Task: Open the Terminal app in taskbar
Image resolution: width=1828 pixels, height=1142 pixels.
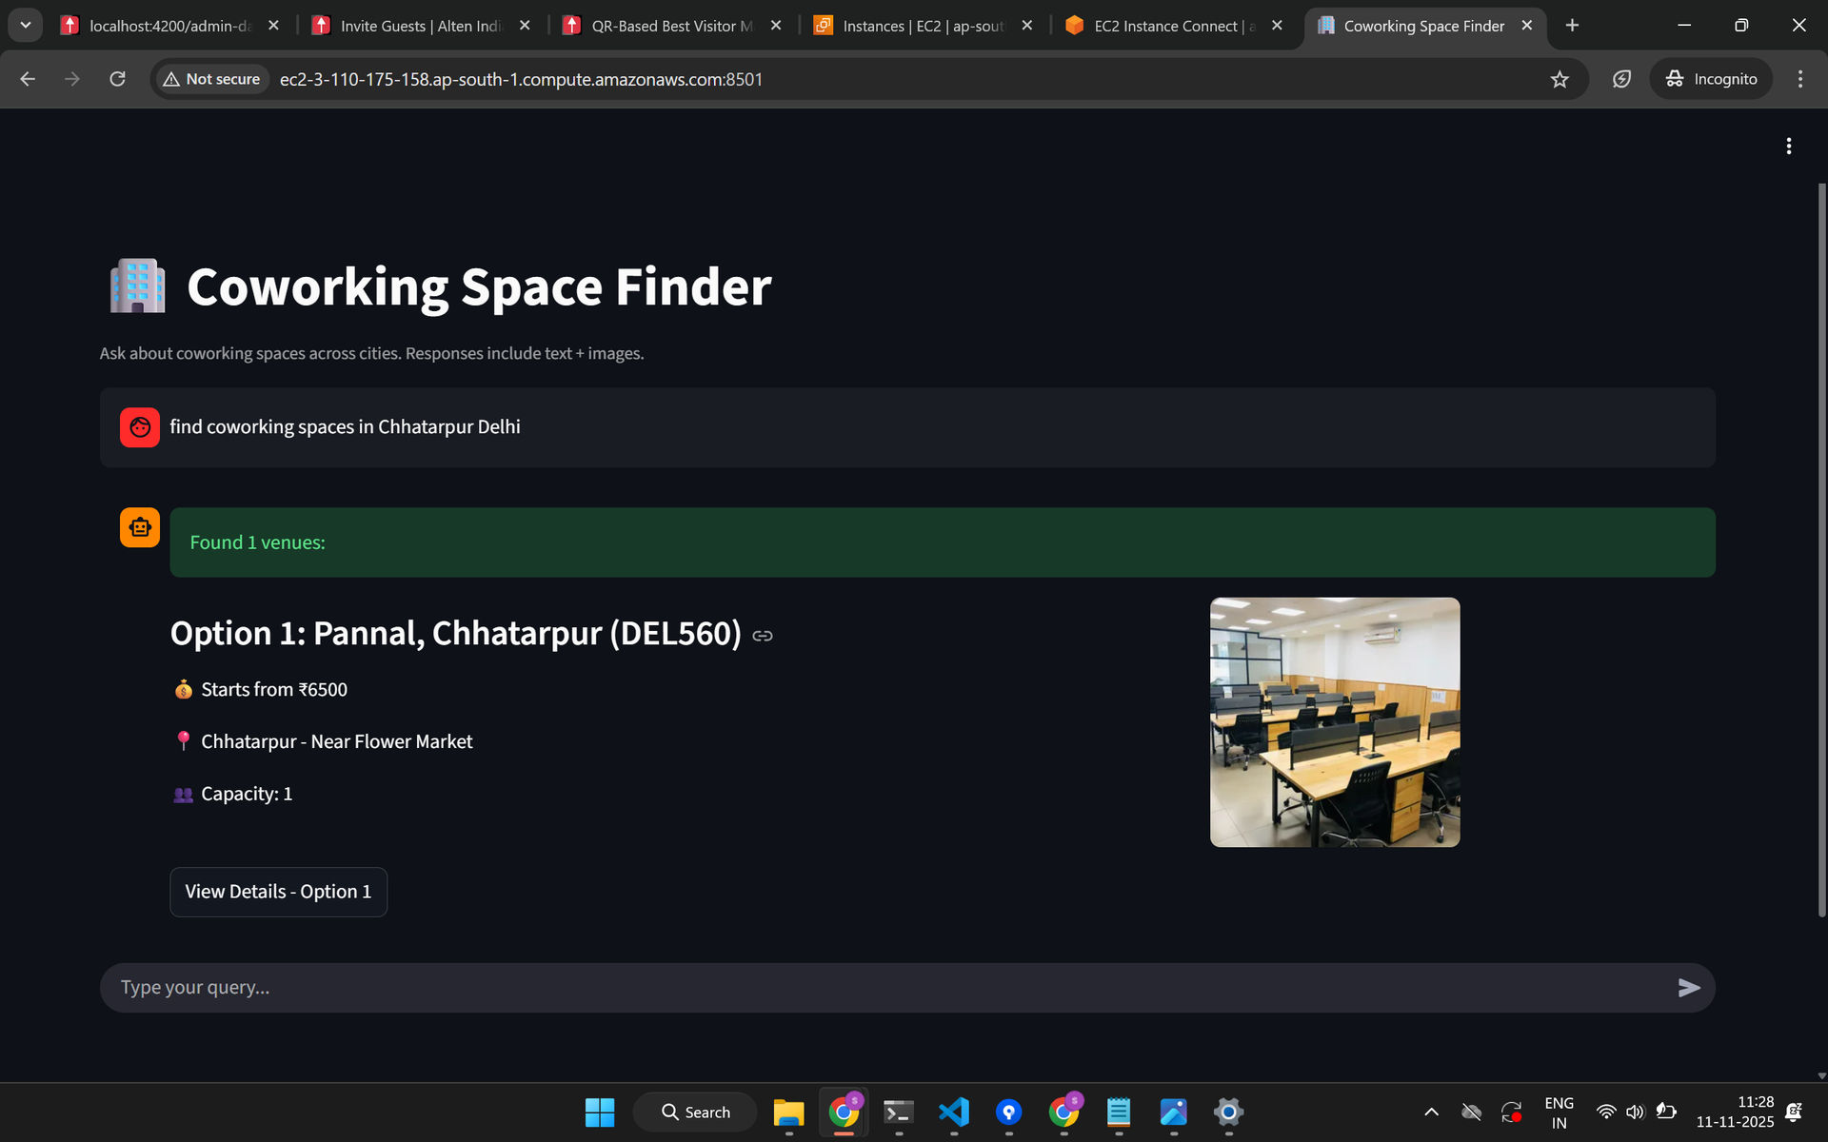Action: pyautogui.click(x=898, y=1112)
